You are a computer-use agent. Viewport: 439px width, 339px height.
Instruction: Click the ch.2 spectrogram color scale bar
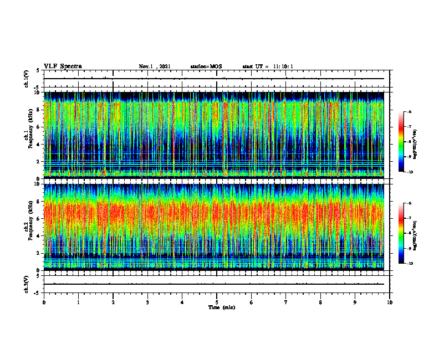click(401, 233)
